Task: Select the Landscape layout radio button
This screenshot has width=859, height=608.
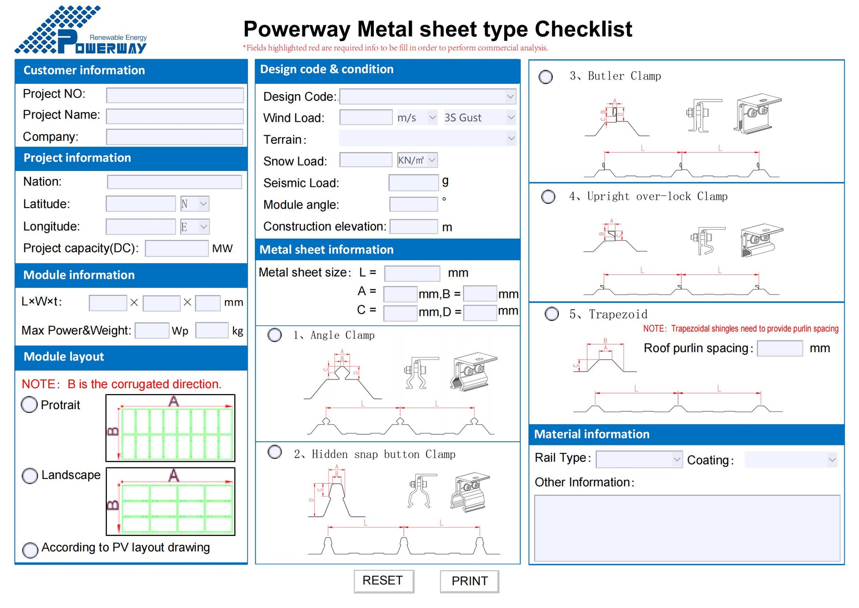Action: pos(30,475)
